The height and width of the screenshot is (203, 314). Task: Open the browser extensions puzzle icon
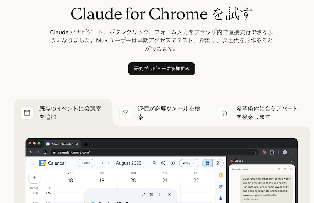(x=272, y=152)
